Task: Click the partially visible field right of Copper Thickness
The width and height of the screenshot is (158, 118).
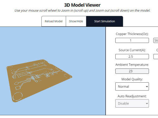Action: click(x=156, y=40)
